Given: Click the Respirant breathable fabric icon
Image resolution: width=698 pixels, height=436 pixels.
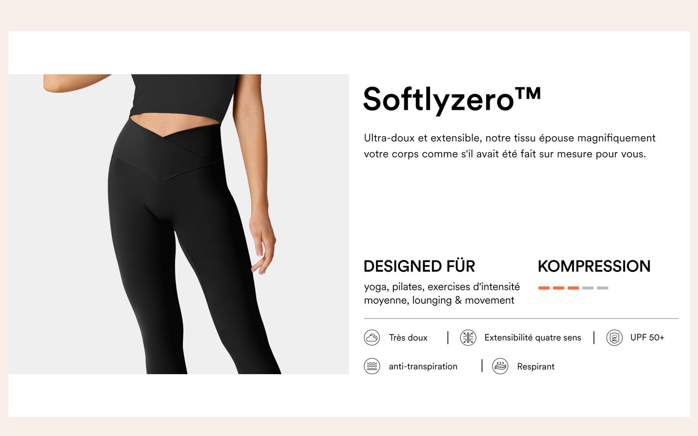Looking at the screenshot, I should click(500, 366).
